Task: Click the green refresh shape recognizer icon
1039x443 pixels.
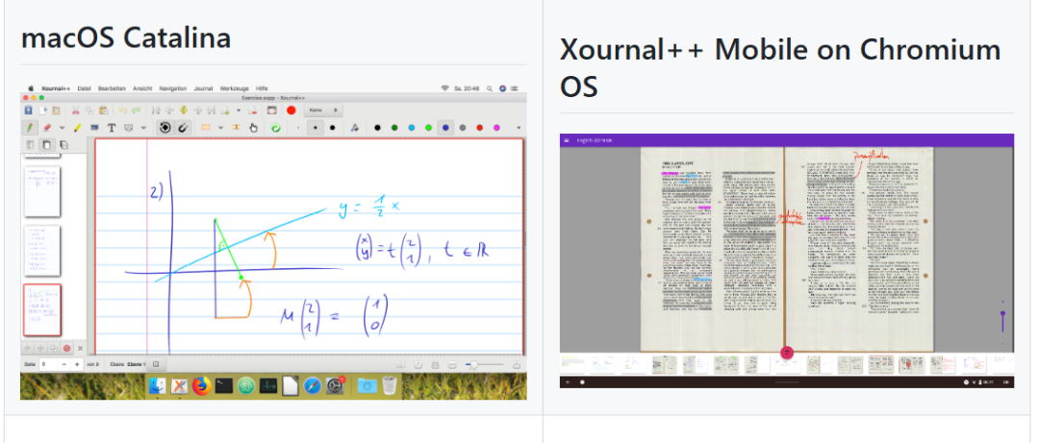Action: point(276,128)
